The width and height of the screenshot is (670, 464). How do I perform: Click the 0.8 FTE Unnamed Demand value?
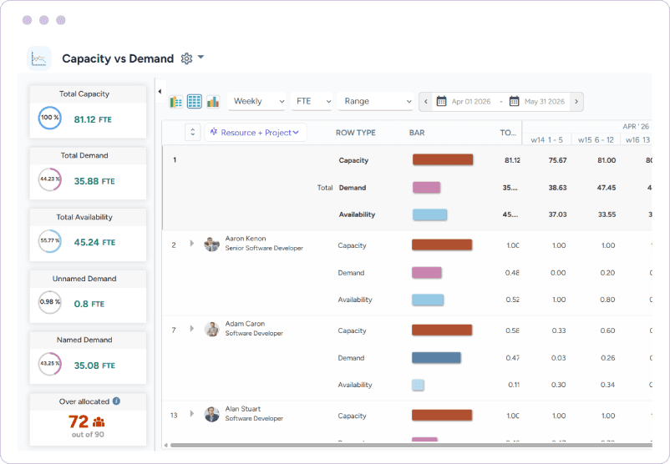(89, 304)
